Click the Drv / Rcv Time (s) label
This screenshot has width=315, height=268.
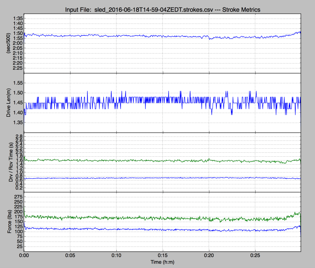pyautogui.click(x=11, y=162)
